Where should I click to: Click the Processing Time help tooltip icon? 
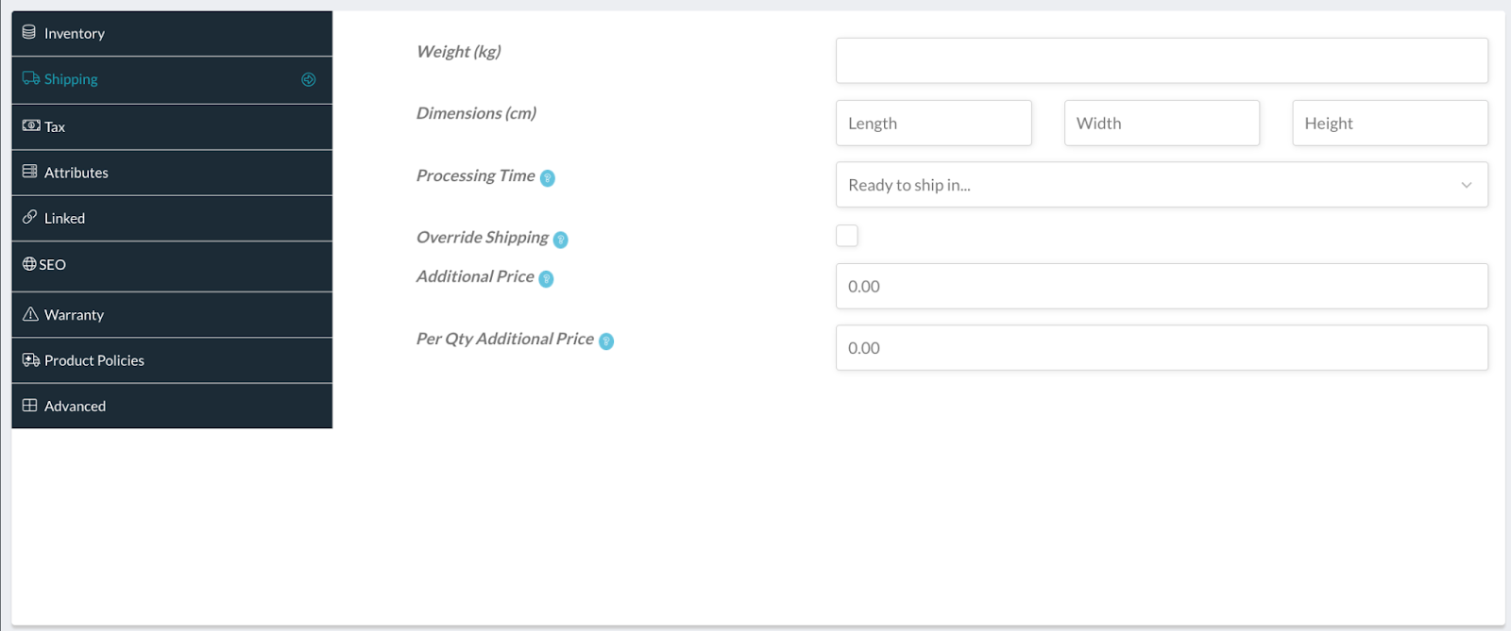click(x=548, y=178)
